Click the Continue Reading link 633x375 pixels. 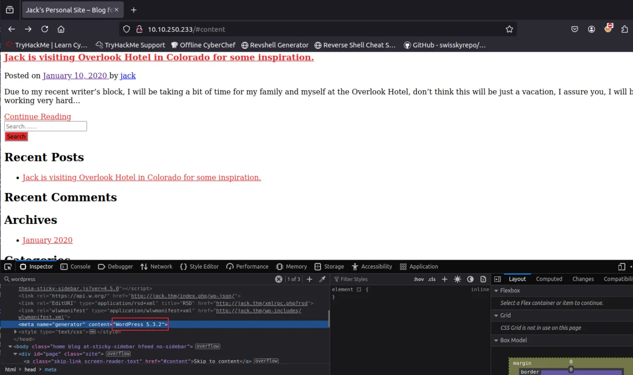[38, 117]
